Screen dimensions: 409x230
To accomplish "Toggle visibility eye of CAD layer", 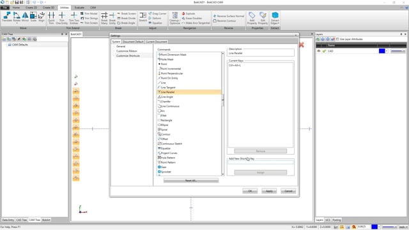I will tap(318, 51).
